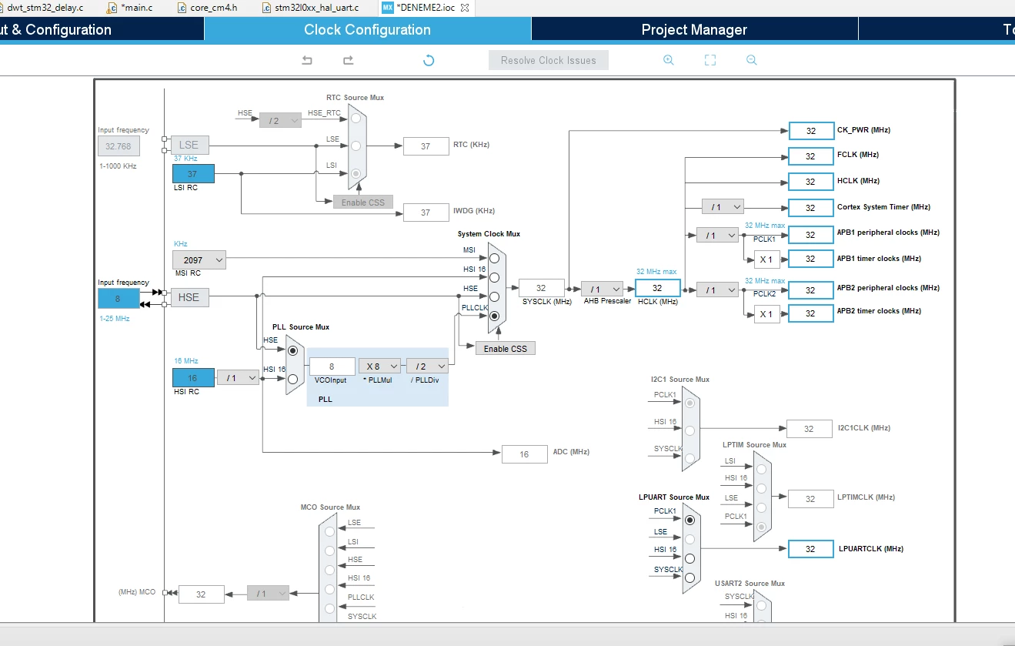The image size is (1015, 646).
Task: Click the "System Clock Mux" label
Action: (x=489, y=234)
